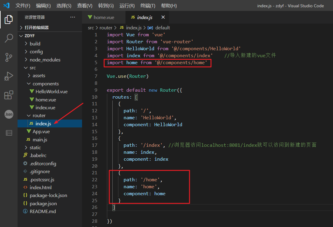
Task: Collapse the components folder
Action: (50, 84)
